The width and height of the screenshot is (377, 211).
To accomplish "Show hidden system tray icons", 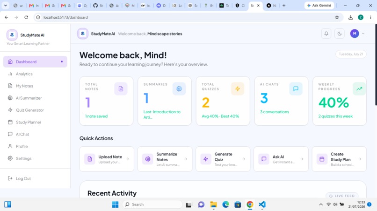I will [321, 204].
